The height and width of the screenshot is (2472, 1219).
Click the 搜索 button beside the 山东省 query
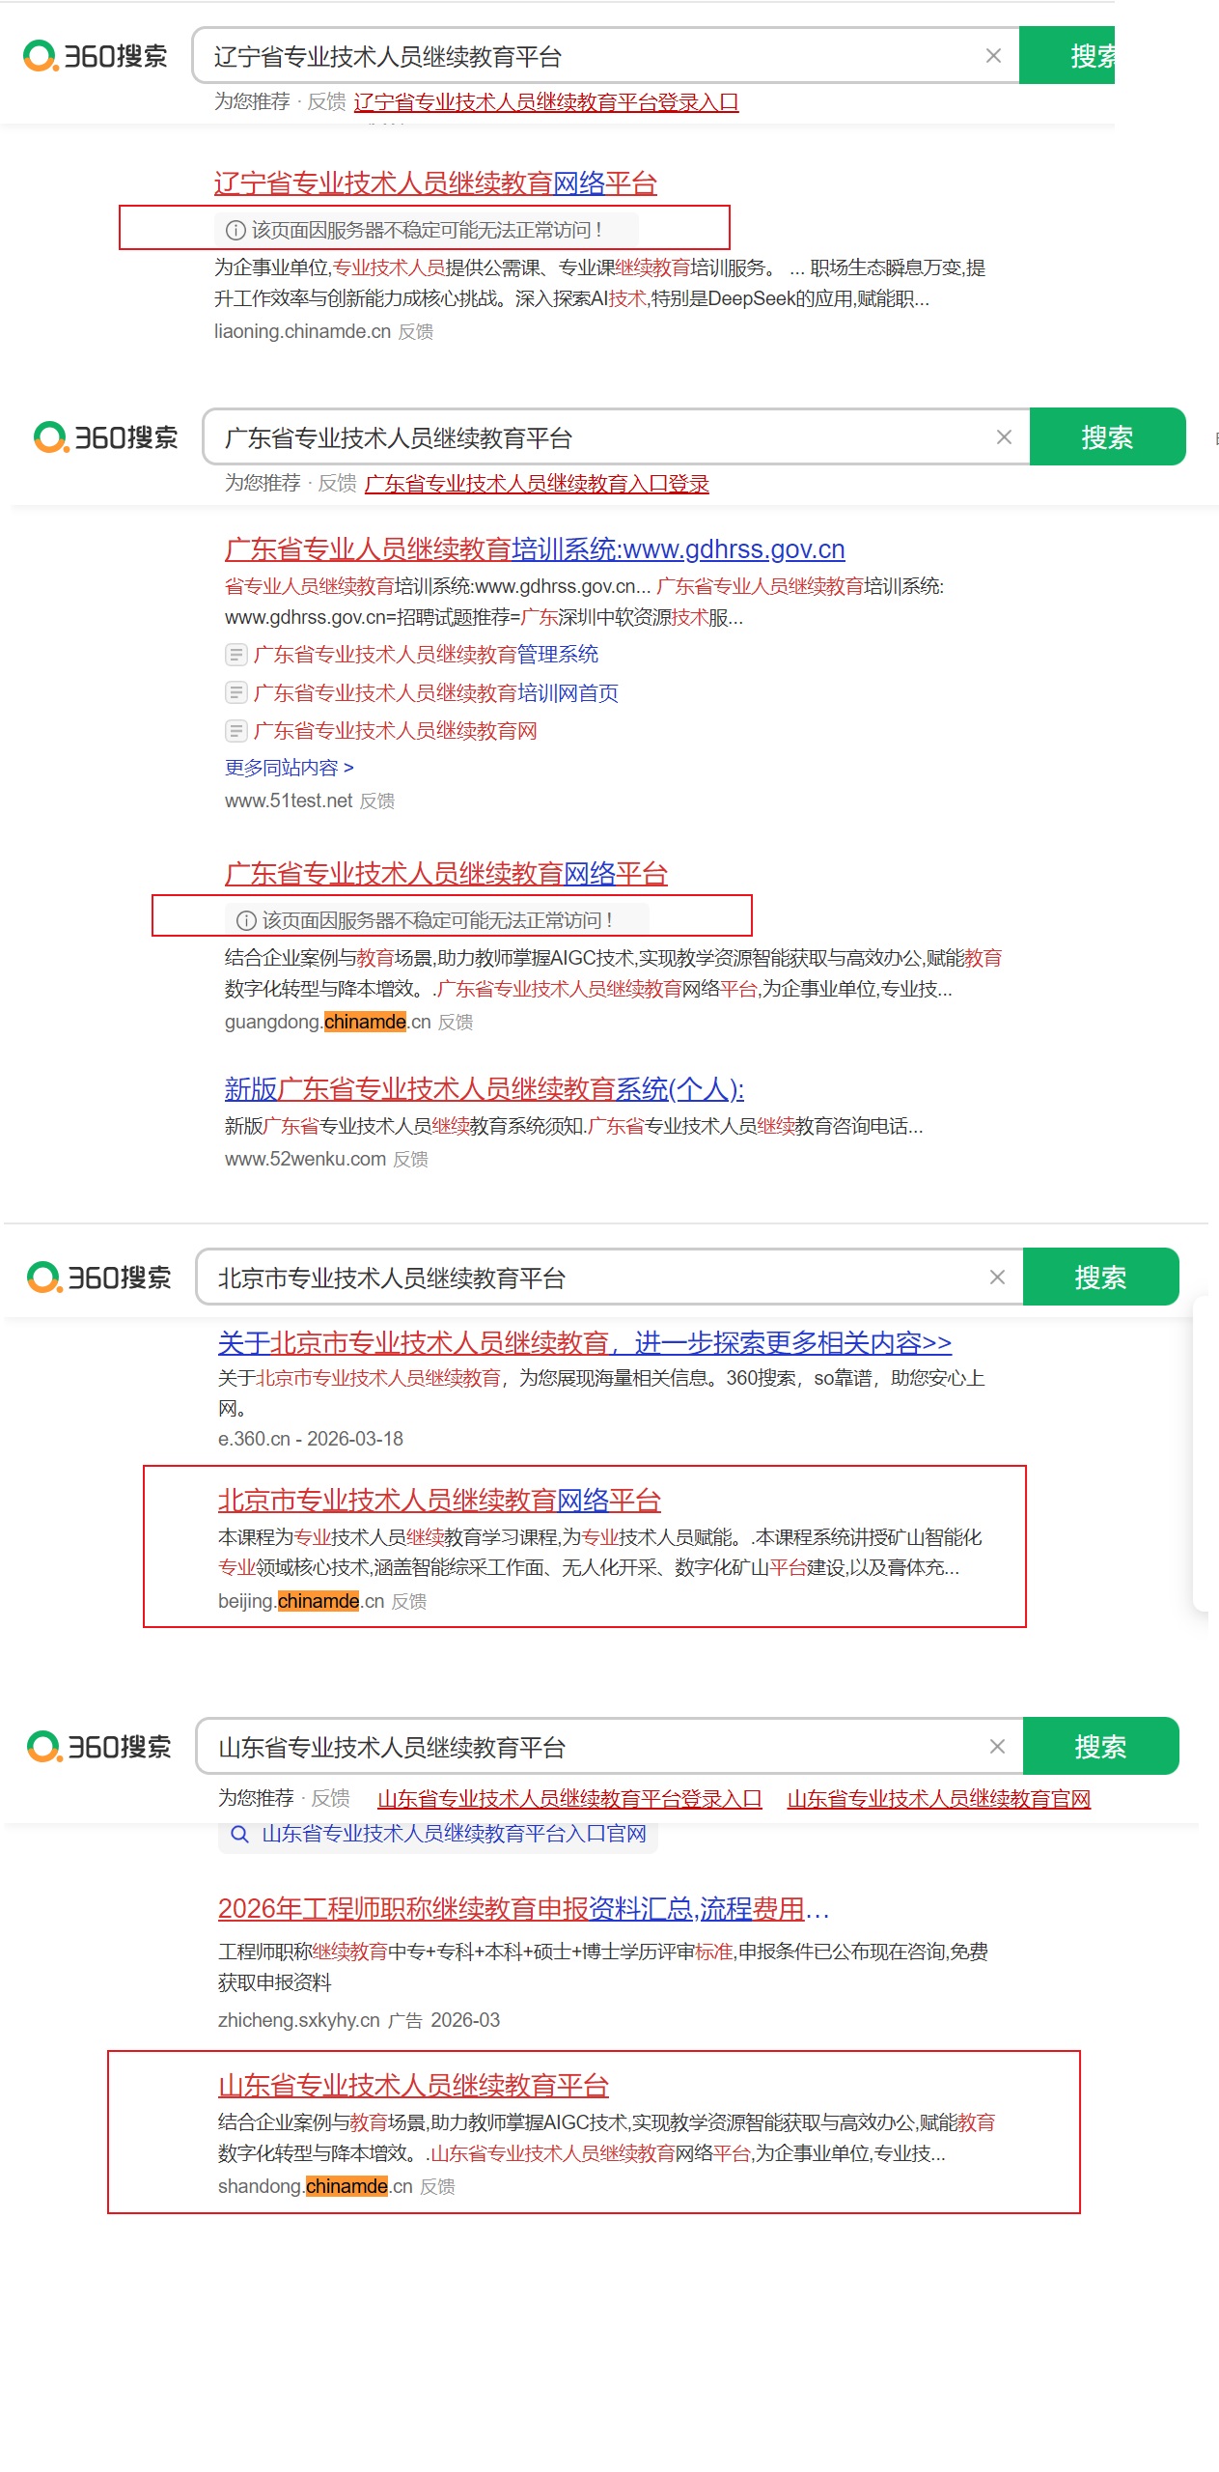point(1100,1747)
